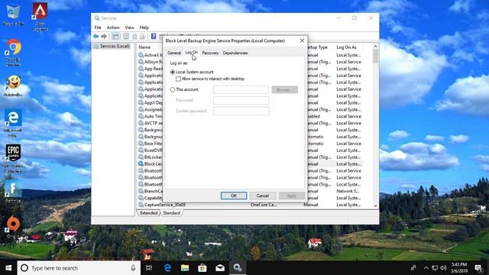Click Cancel in the properties dialog
The image size is (489, 275).
click(x=263, y=196)
